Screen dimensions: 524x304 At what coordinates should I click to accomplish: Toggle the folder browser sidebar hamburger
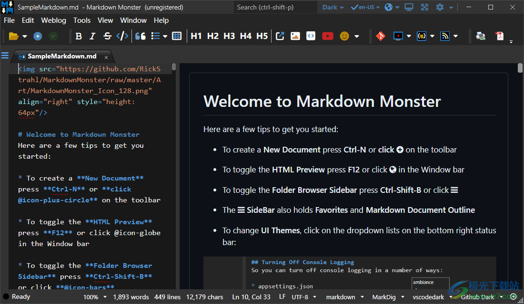coord(5,55)
